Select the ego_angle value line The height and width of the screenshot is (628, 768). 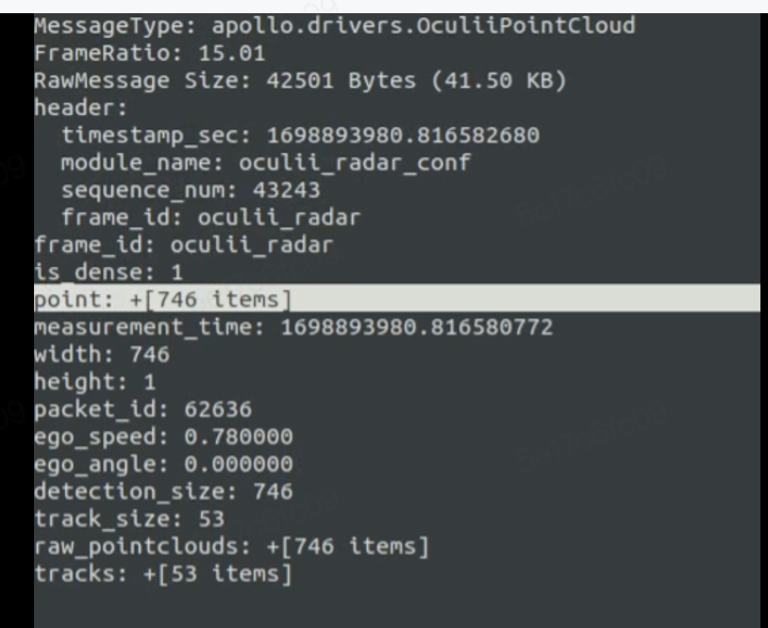[163, 465]
